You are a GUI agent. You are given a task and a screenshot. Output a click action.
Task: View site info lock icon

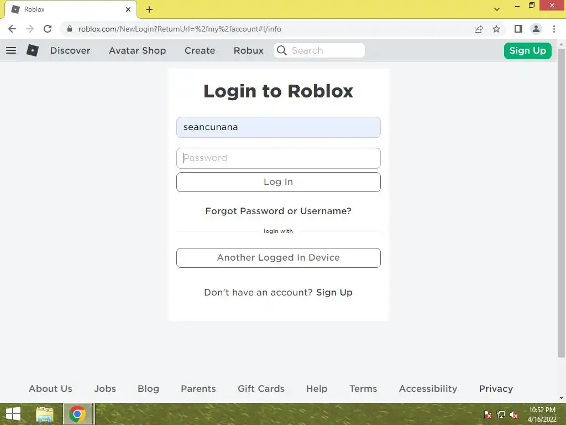click(70, 29)
